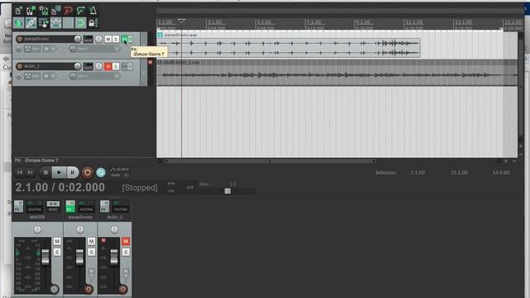Open stereoDrums routing button in mixer
The image size is (530, 298).
coord(86,206)
